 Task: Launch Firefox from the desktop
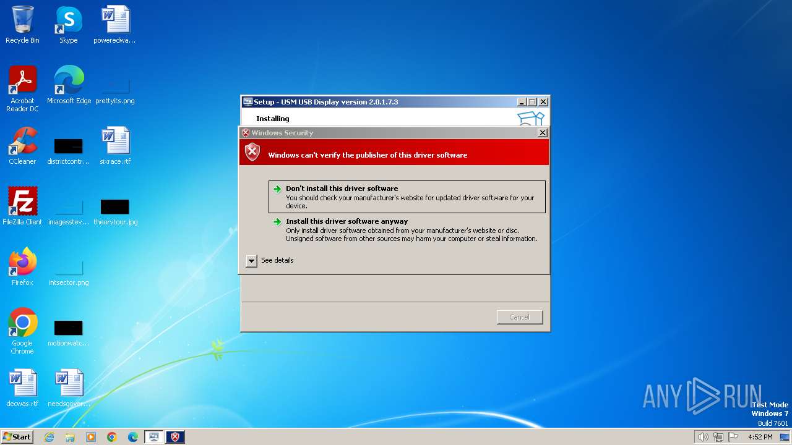pyautogui.click(x=22, y=267)
